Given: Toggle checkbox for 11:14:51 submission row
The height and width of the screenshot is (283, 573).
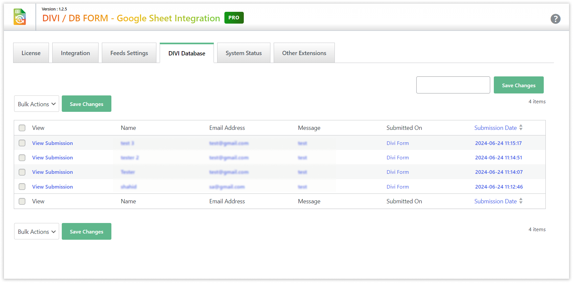Looking at the screenshot, I should point(22,158).
